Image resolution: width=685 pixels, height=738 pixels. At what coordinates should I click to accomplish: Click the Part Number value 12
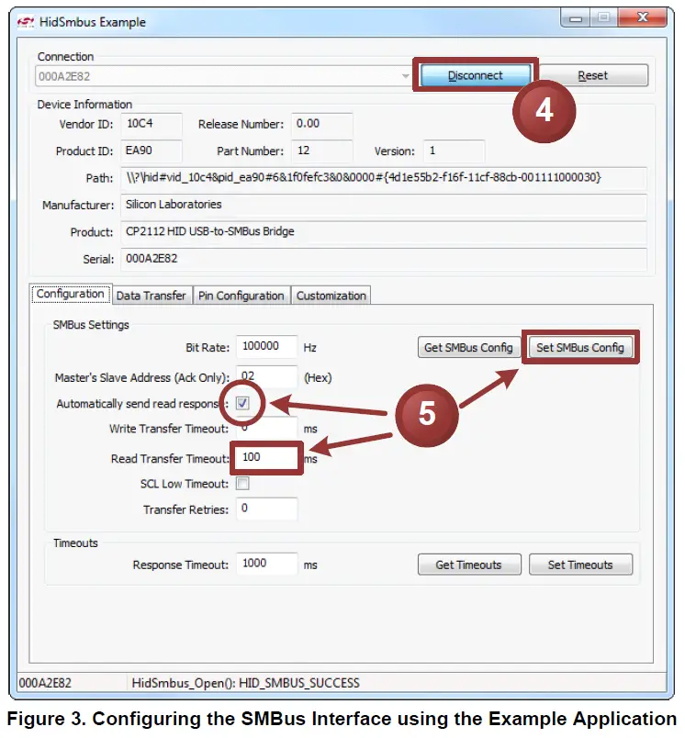coord(322,151)
